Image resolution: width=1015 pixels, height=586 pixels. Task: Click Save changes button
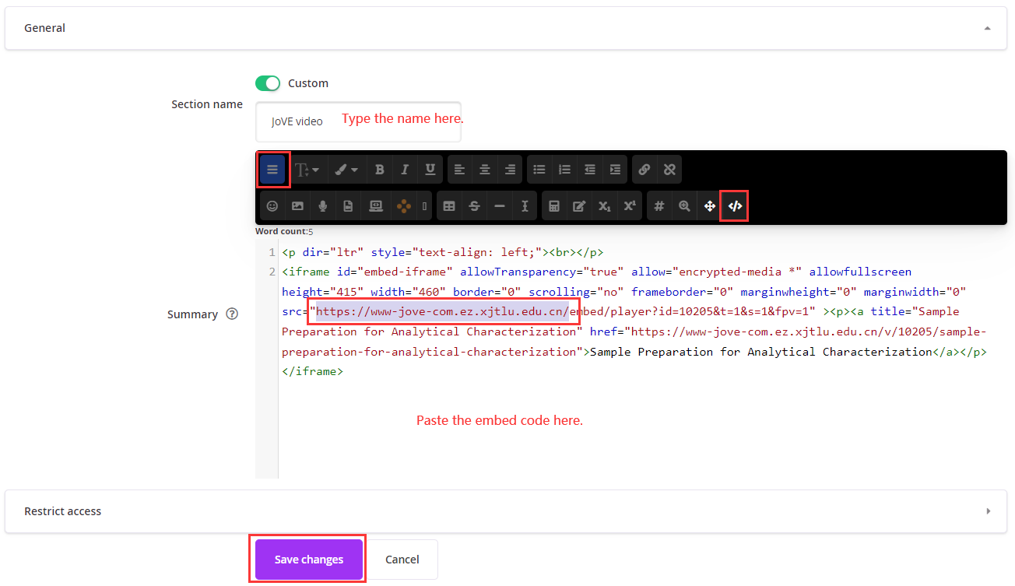pos(309,560)
